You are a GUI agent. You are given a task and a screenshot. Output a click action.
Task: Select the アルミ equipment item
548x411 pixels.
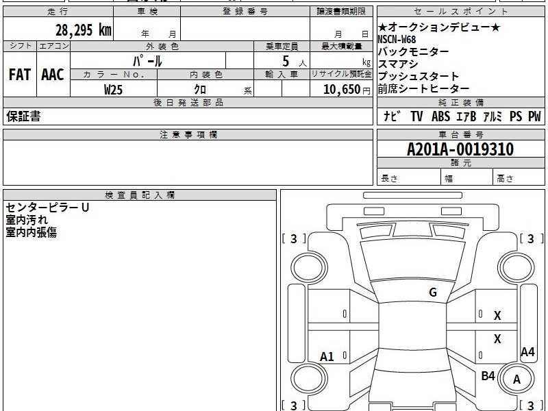[493, 116]
